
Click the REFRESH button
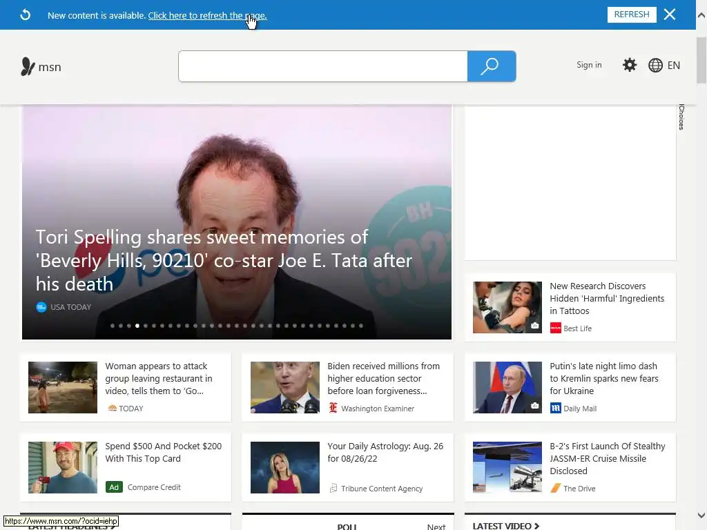pos(632,14)
